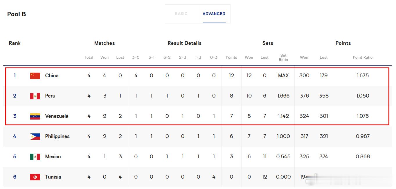Screen dimensions: 396x189
Task: Select the Philippines team name
Action: coord(57,136)
